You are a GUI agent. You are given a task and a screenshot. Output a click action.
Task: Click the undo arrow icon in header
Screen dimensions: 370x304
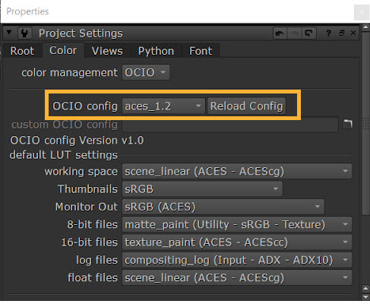tap(280, 33)
